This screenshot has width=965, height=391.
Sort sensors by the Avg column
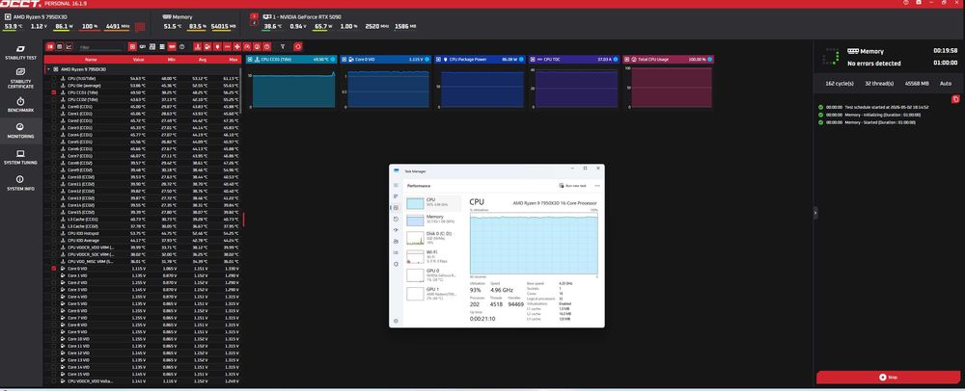(x=202, y=60)
